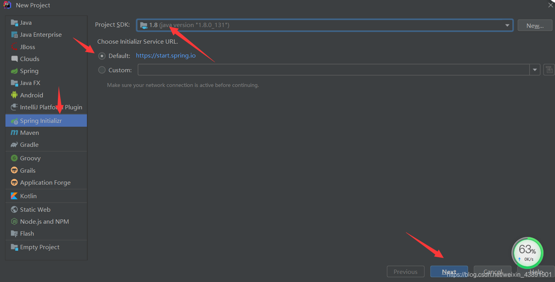Click the Next button
This screenshot has width=555, height=282.
point(449,272)
